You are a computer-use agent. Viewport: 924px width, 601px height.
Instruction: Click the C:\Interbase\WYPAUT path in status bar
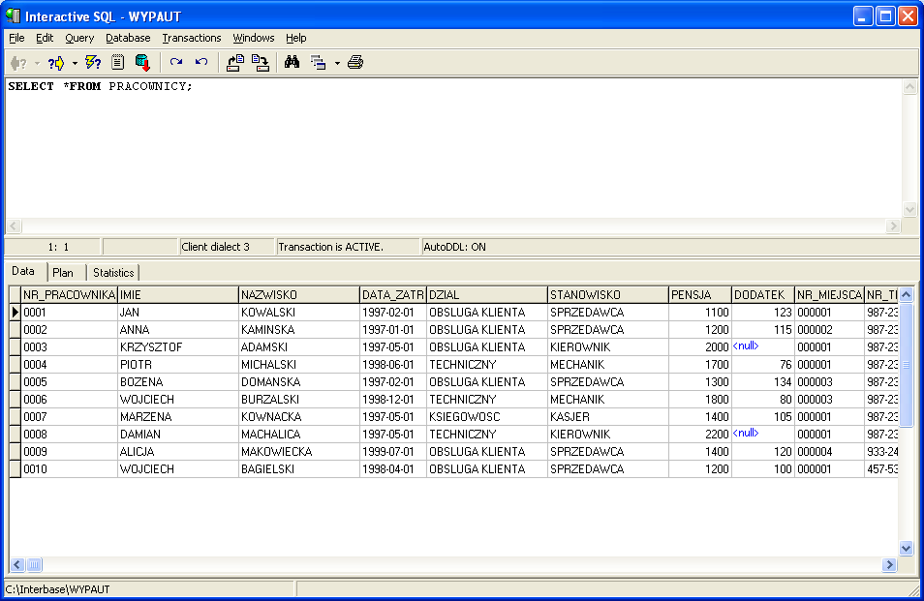click(58, 589)
